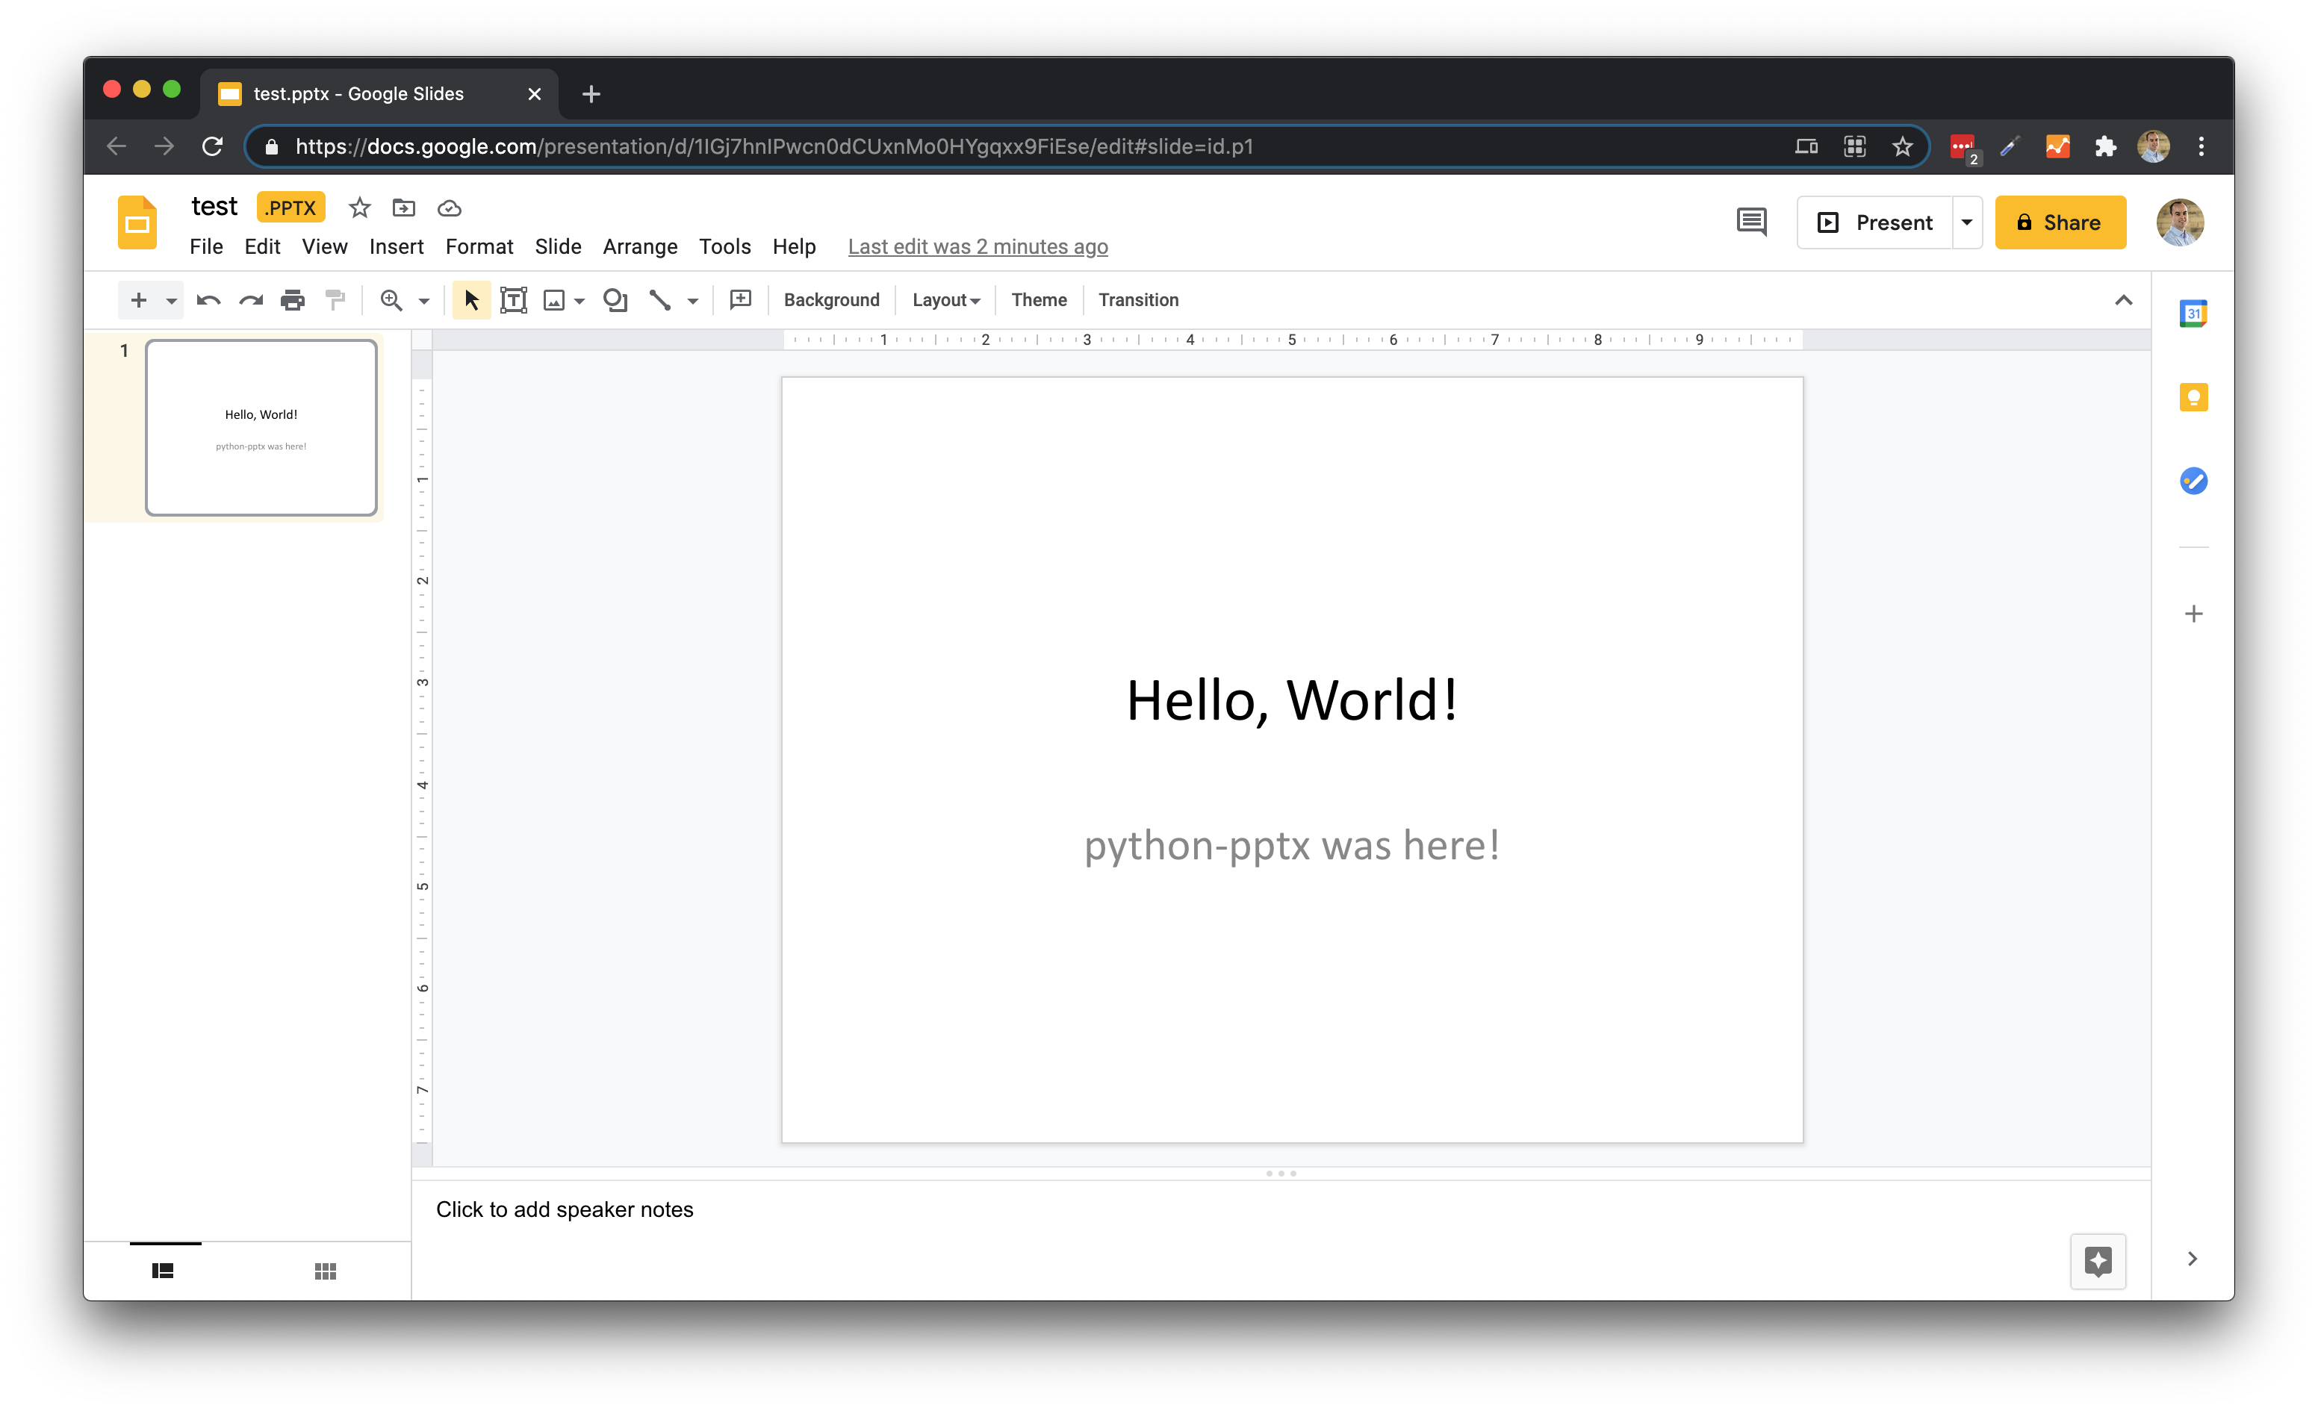Insert a new comment
The height and width of the screenshot is (1411, 2318).
coord(740,299)
